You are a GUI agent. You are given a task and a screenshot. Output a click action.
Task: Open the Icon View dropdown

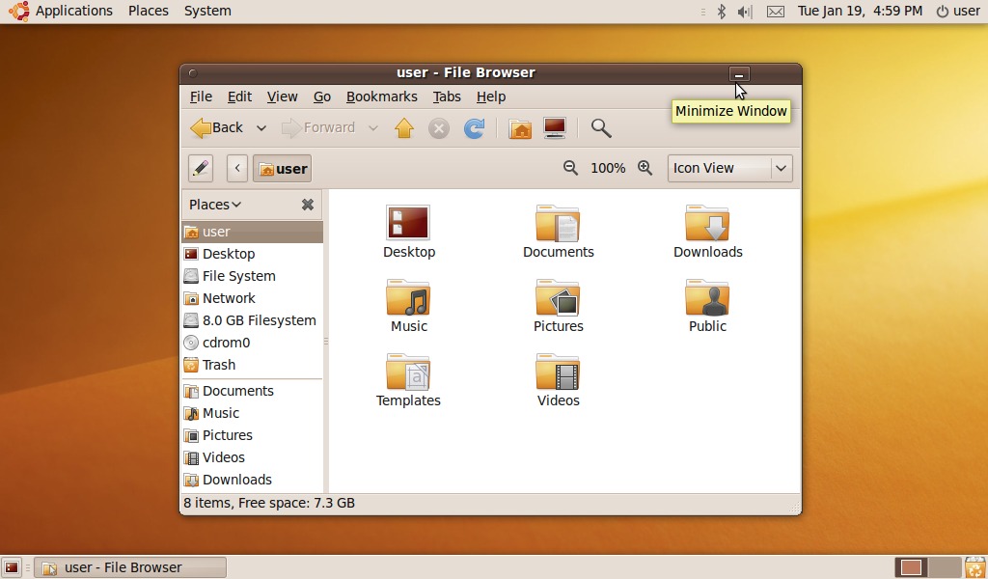click(x=729, y=168)
